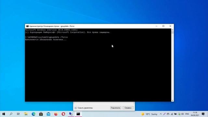Switch ENG input language indicator
This screenshot has width=208, height=117.
pyautogui.click(x=187, y=114)
